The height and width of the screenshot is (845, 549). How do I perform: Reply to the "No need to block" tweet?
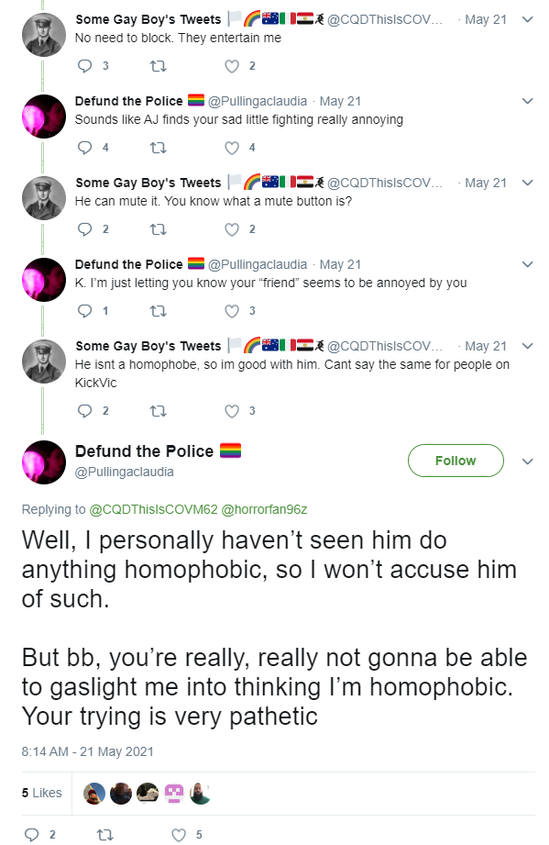coord(85,66)
